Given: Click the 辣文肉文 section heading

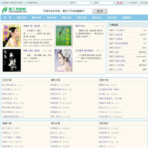Looking at the screenshot, I should [x=104, y=123].
